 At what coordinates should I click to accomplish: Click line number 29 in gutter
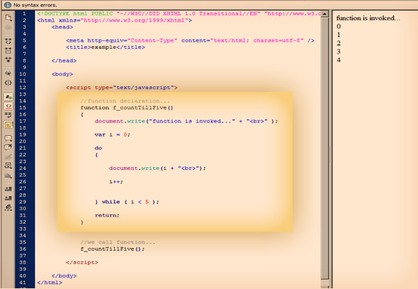pos(23,202)
